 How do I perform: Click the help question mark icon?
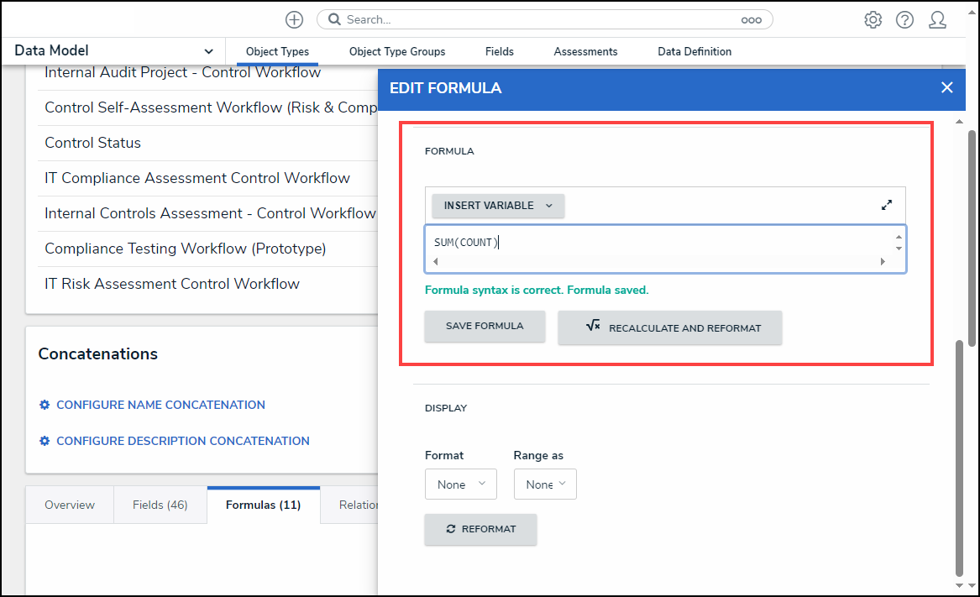904,19
